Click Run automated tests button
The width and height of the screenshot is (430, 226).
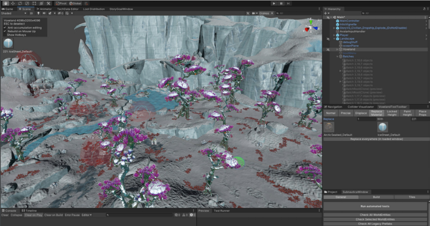tap(375, 206)
